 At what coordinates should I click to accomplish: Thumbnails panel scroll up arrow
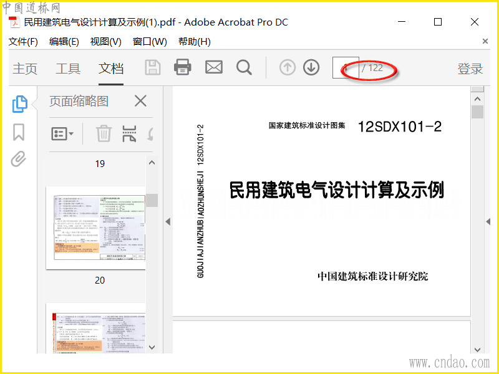152,163
